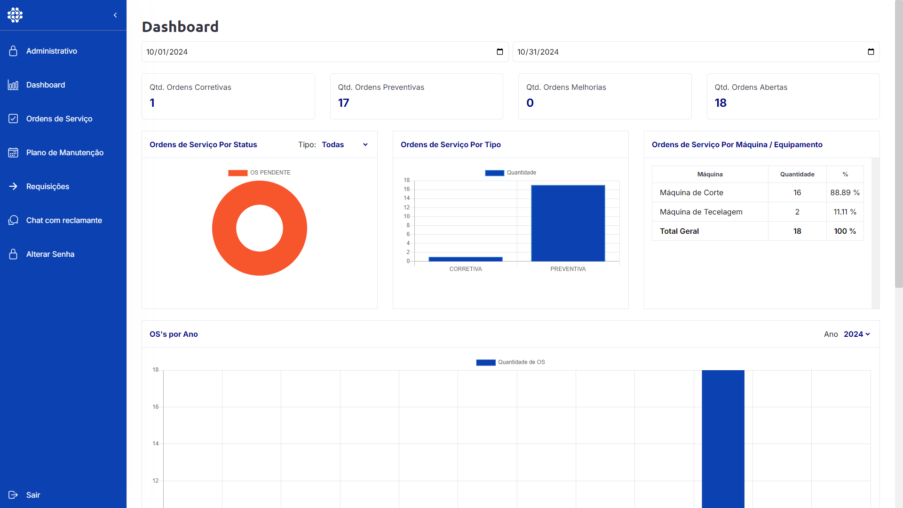903x508 pixels.
Task: Open the Ano 2024 dropdown
Action: pyautogui.click(x=856, y=334)
